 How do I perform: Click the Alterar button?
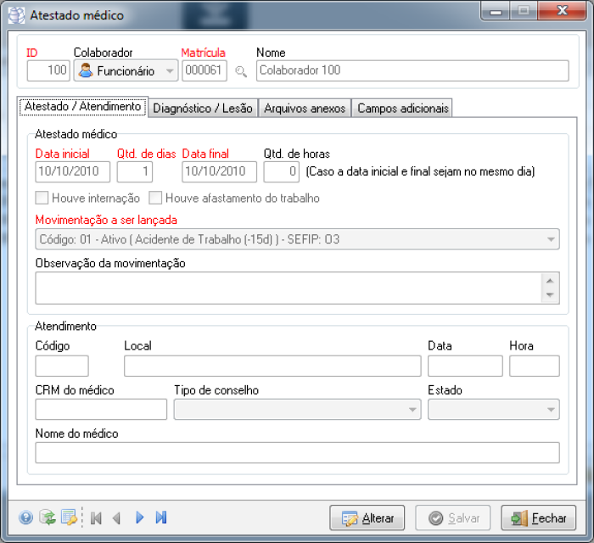[367, 518]
